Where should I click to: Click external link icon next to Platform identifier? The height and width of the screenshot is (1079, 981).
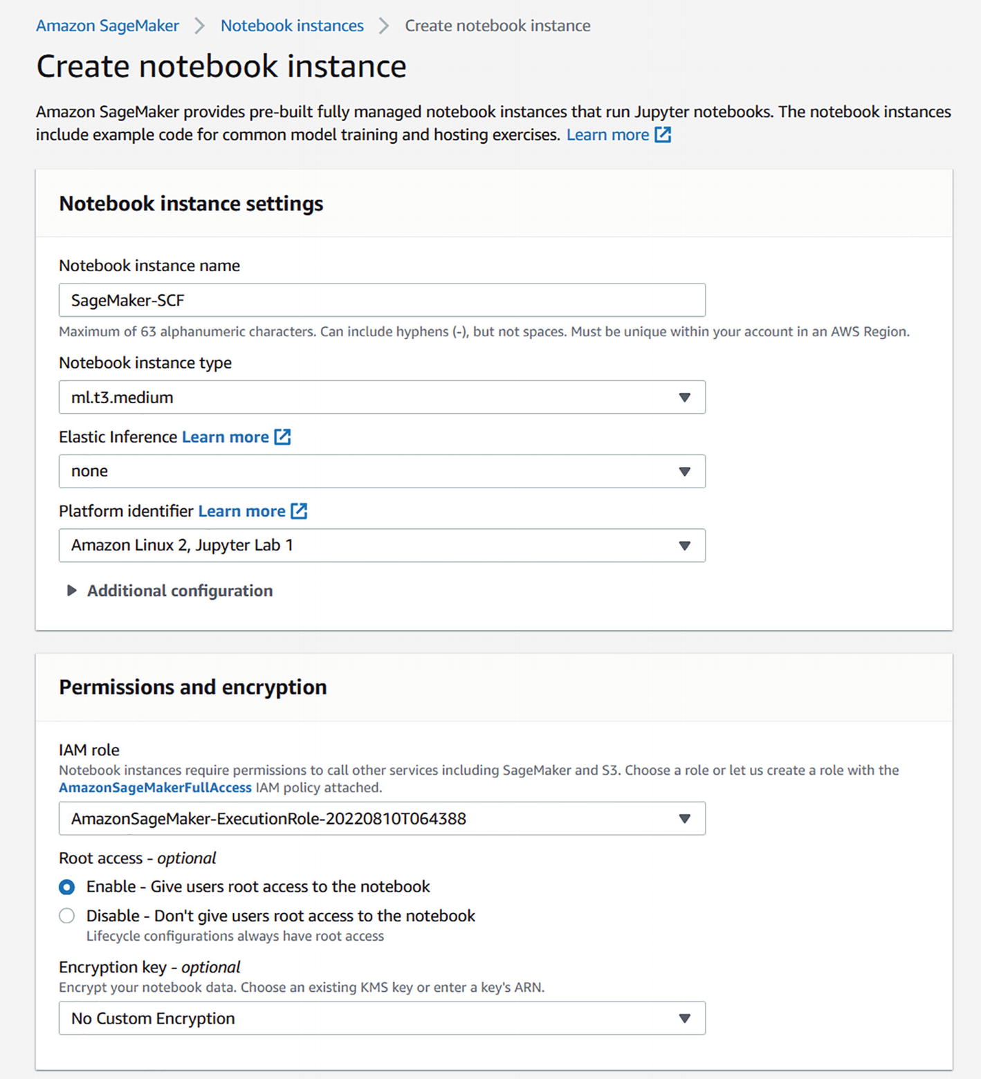tap(299, 511)
